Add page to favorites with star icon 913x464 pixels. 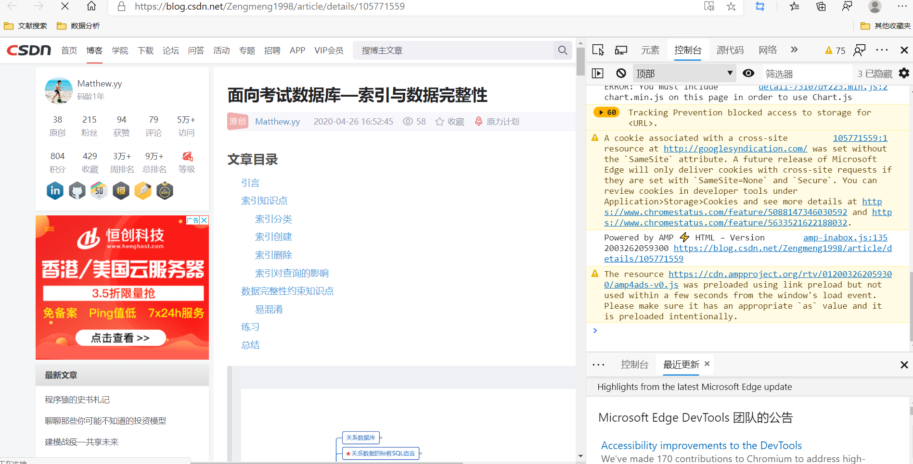pyautogui.click(x=731, y=6)
